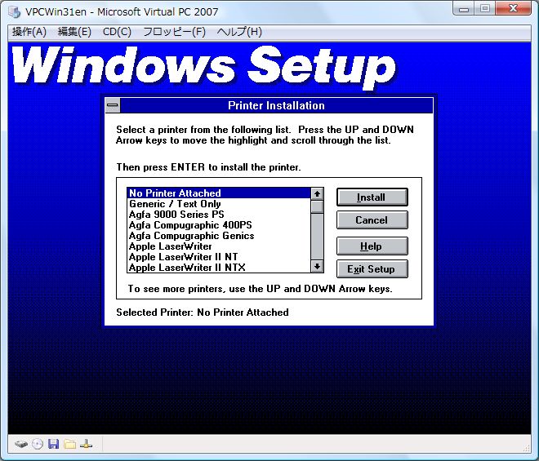Click the network adapter status bar icon
539x461 pixels.
(86, 444)
